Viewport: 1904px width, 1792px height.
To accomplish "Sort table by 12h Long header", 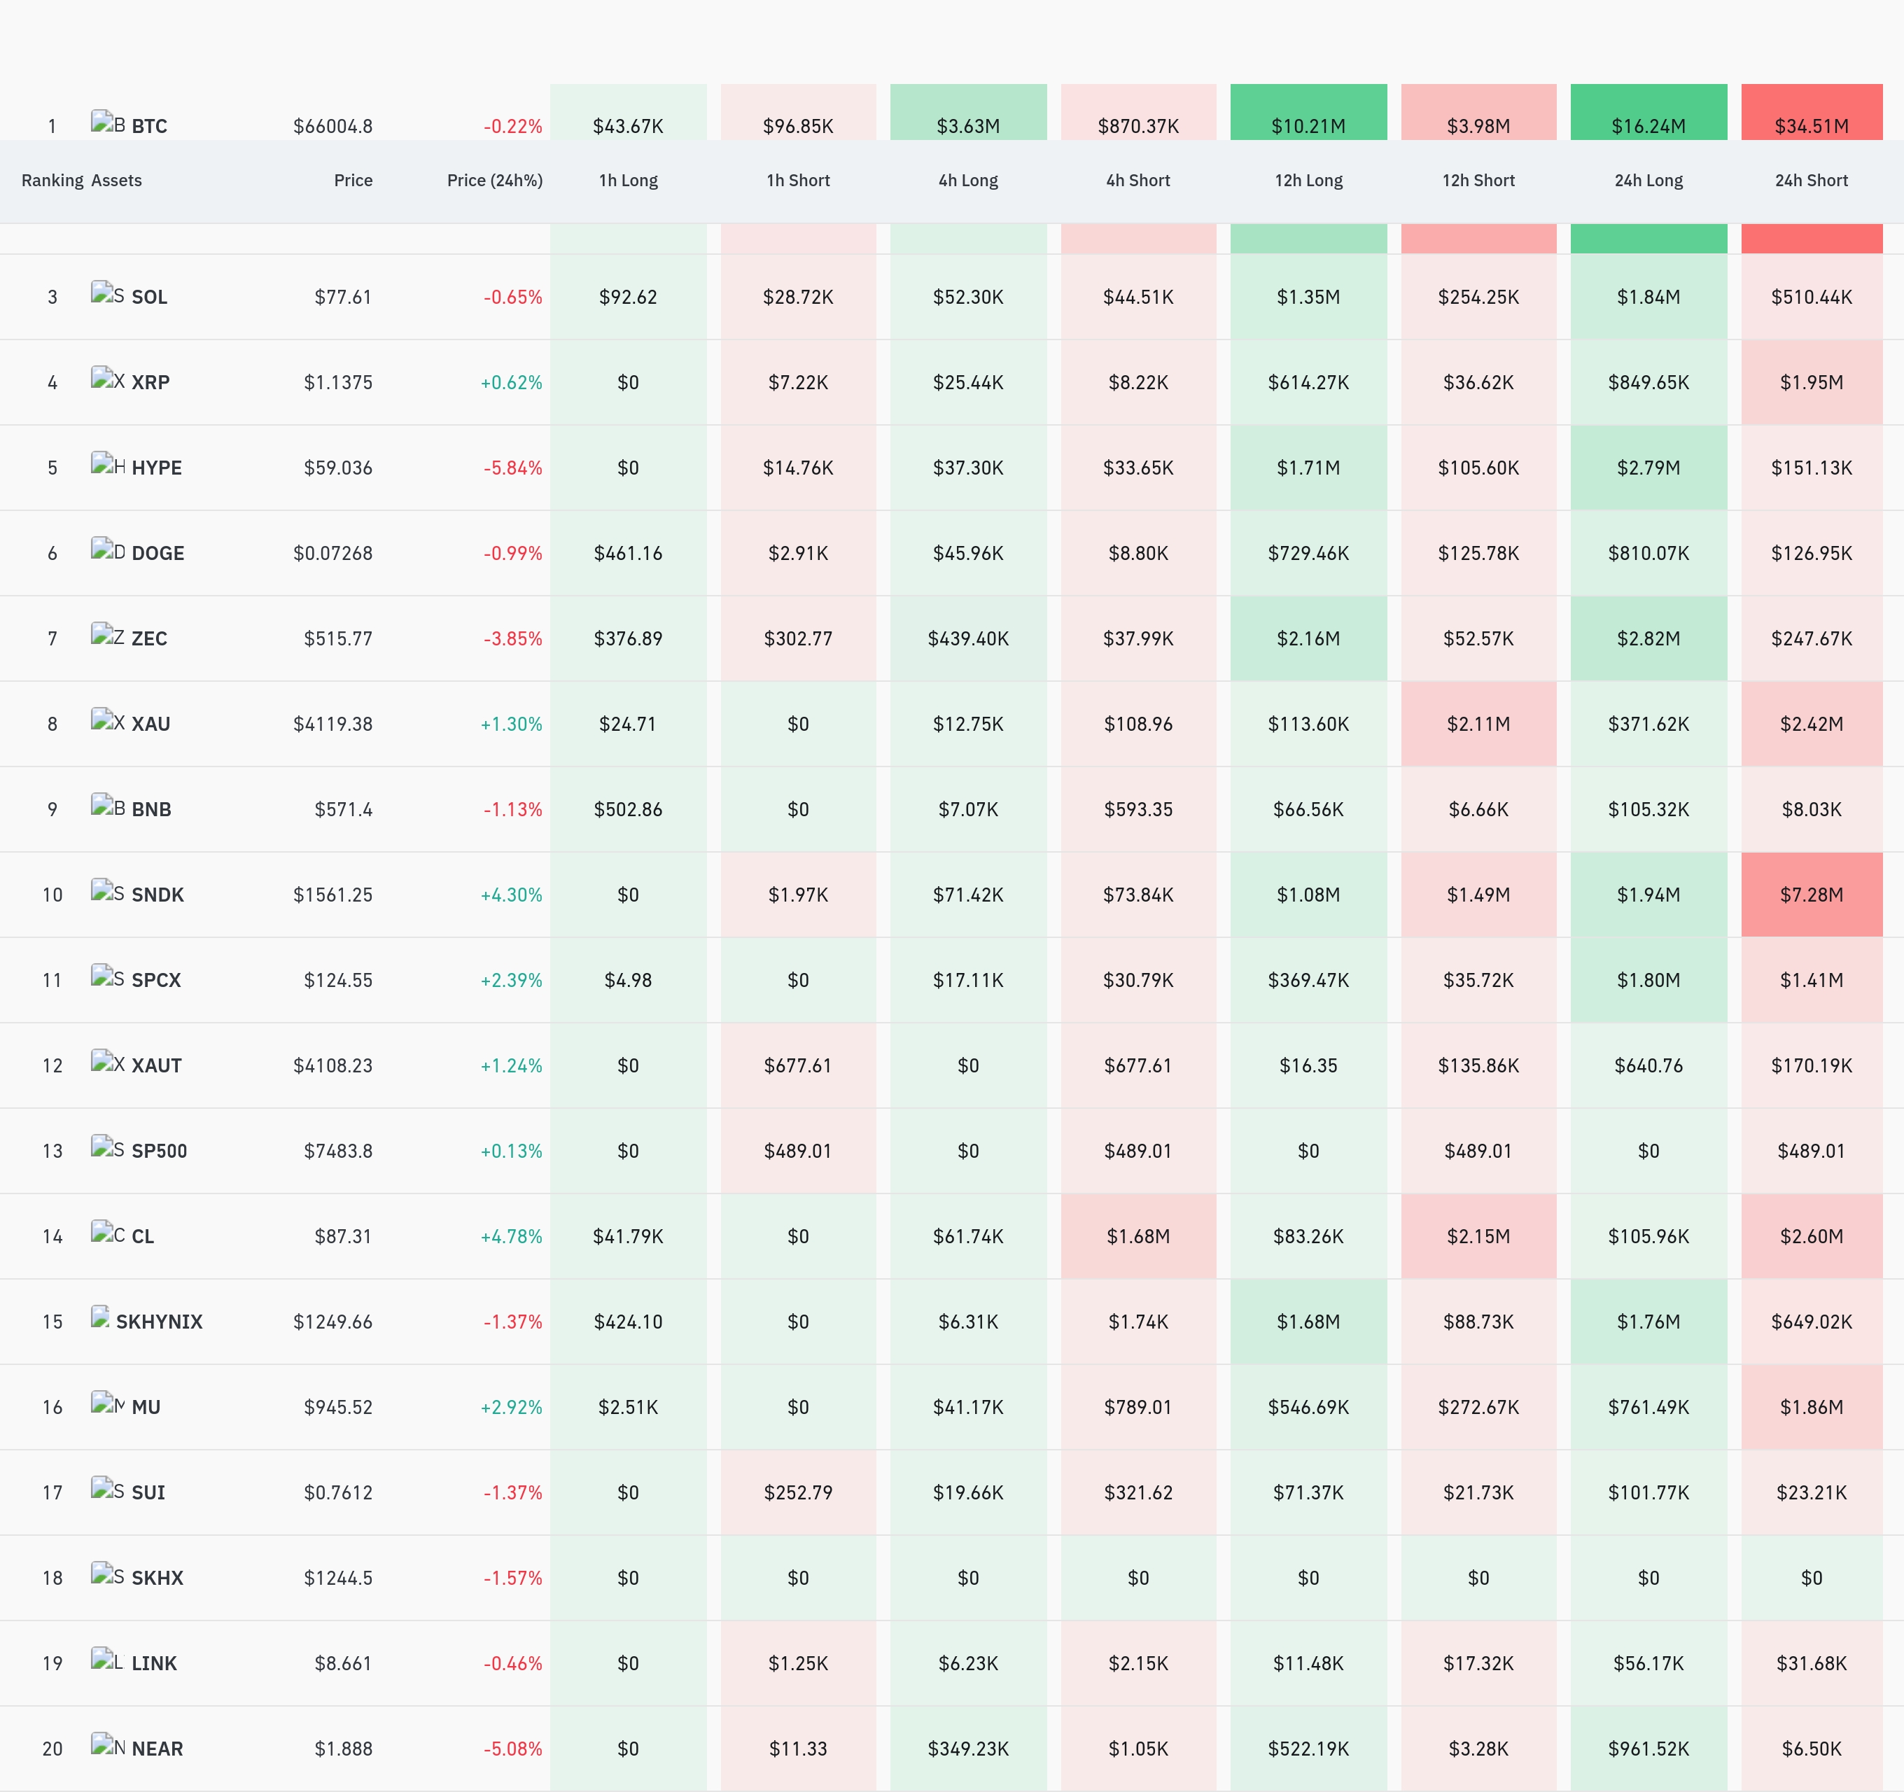I will coord(1308,180).
